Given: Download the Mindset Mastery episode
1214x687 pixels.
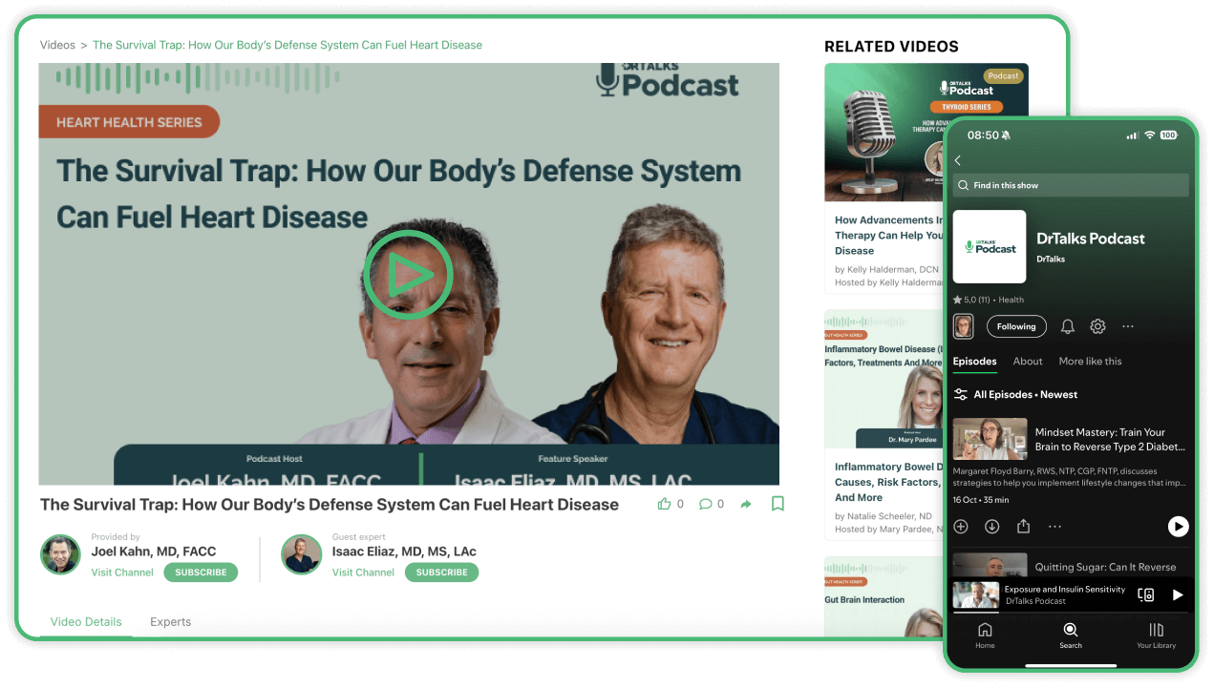Looking at the screenshot, I should click(992, 527).
